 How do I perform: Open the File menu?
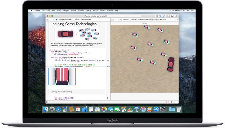click(x=43, y=11)
